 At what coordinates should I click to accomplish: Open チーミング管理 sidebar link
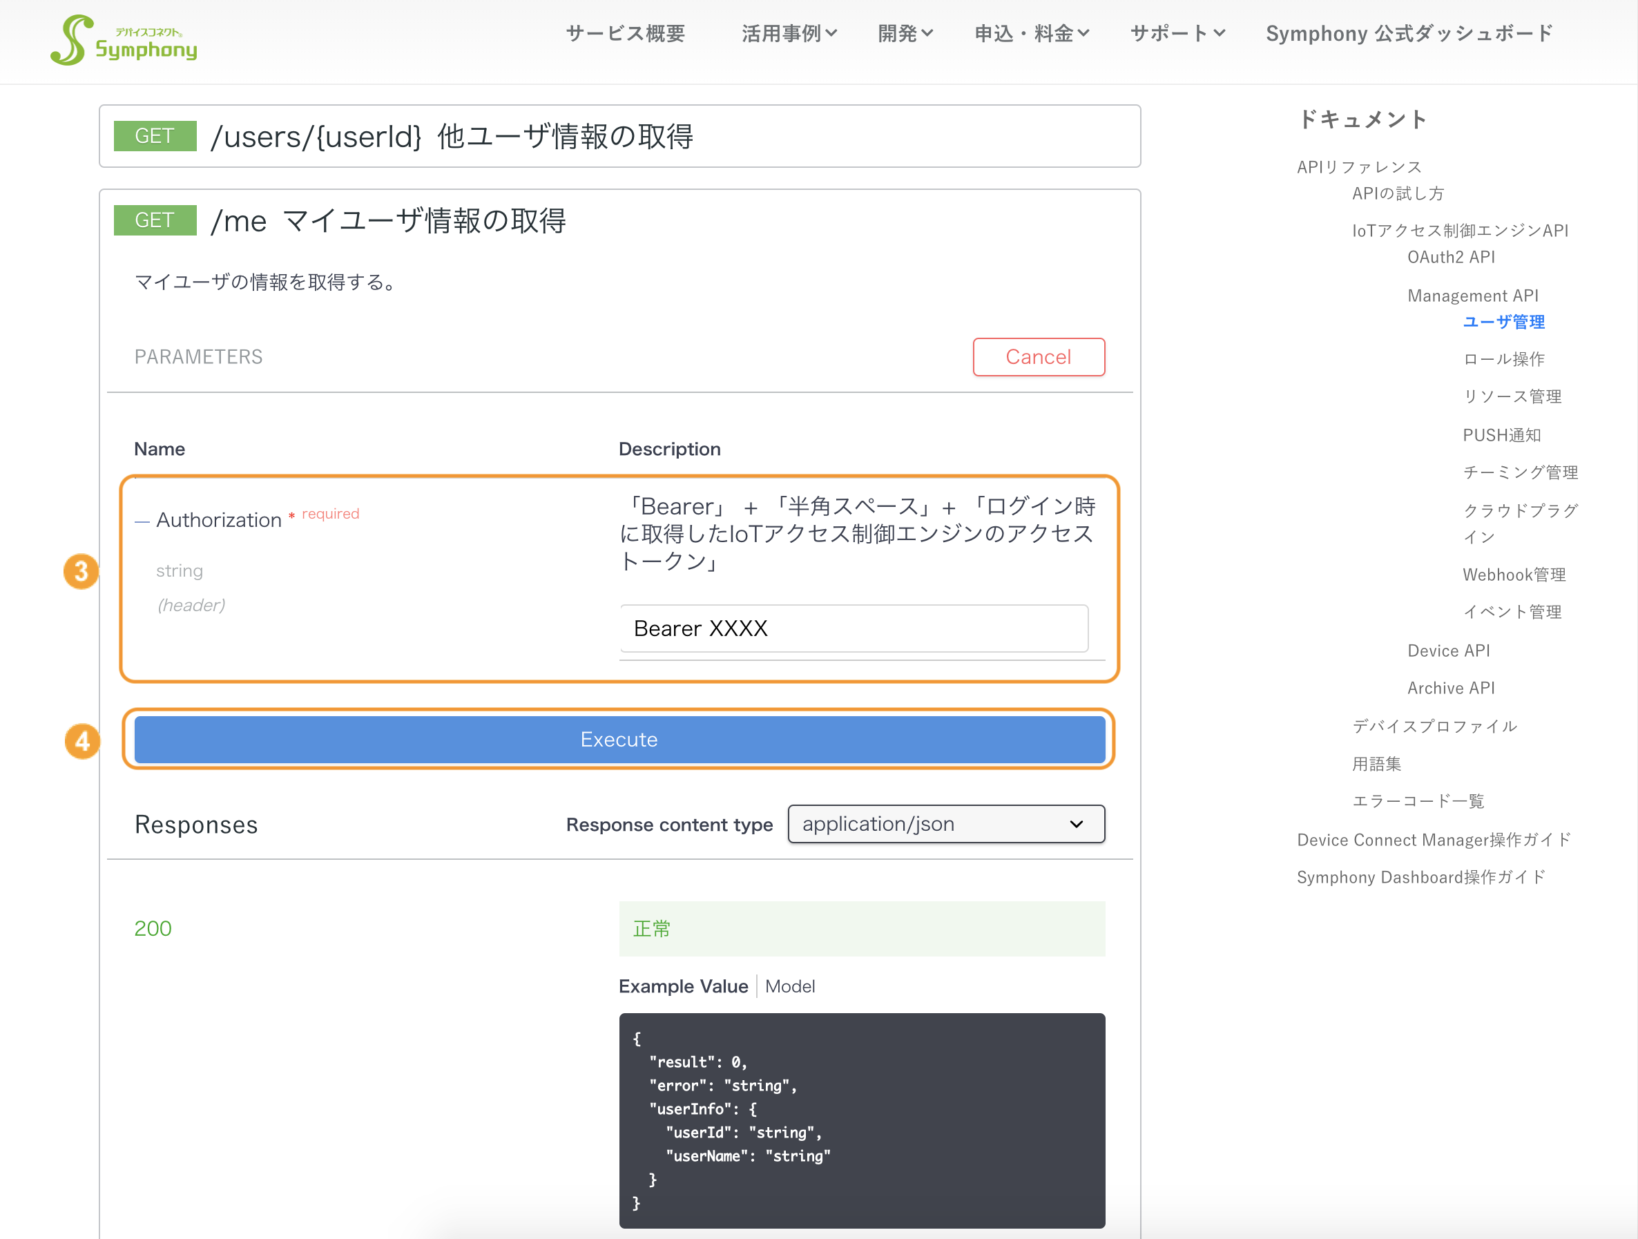point(1520,472)
